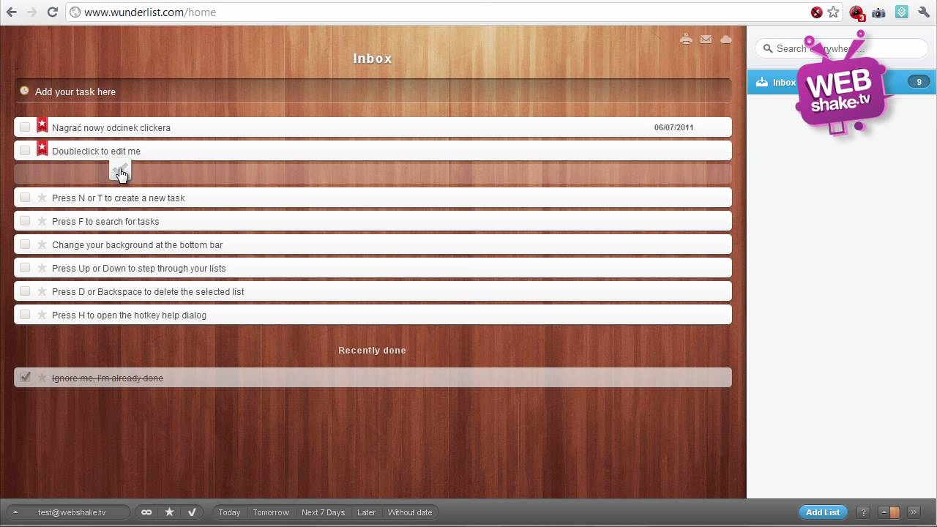
Task: Click the Inbox tray icon in sidebar
Action: (762, 82)
